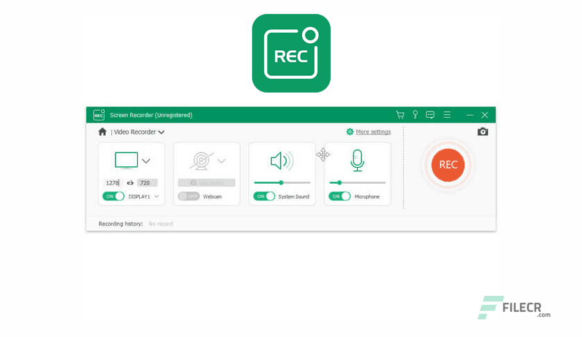
Task: Take a screenshot with the camera icon
Action: tap(482, 132)
